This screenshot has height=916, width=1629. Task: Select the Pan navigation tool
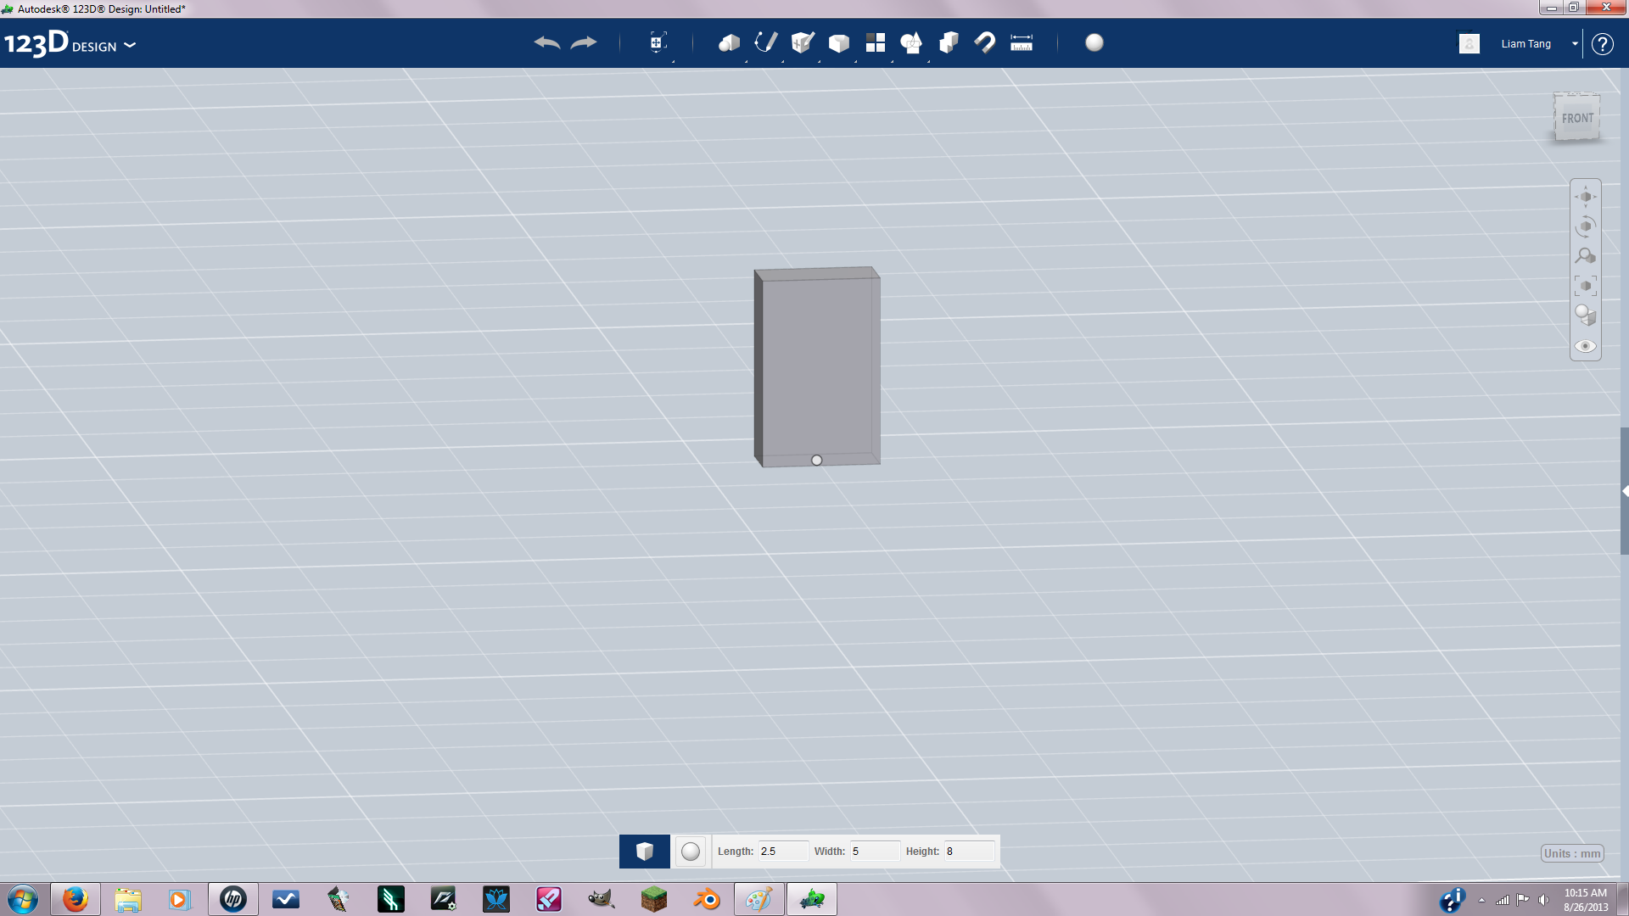point(1586,197)
